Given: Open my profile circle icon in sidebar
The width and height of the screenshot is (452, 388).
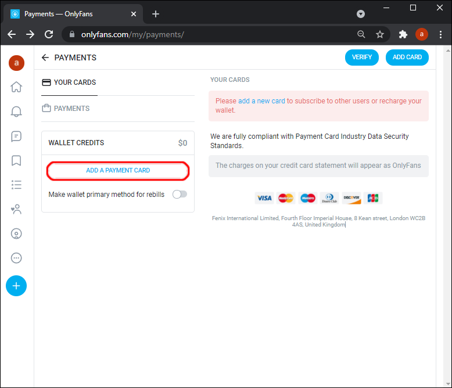Looking at the screenshot, I should click(16, 233).
